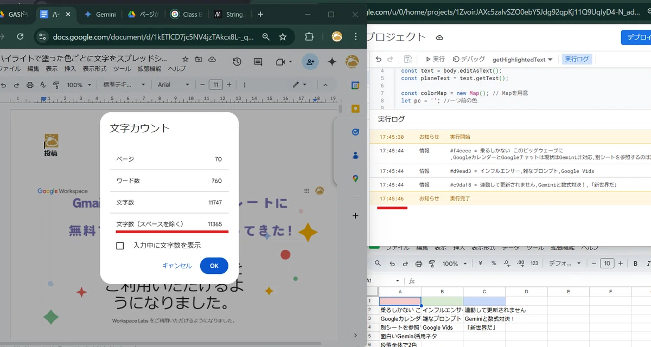Click Apps Script save project icon
The height and width of the screenshot is (347, 651).
[x=408, y=59]
